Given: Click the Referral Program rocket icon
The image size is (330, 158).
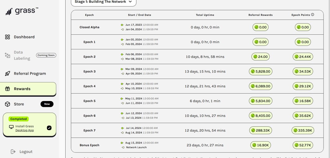Looking at the screenshot, I should coord(7,73).
